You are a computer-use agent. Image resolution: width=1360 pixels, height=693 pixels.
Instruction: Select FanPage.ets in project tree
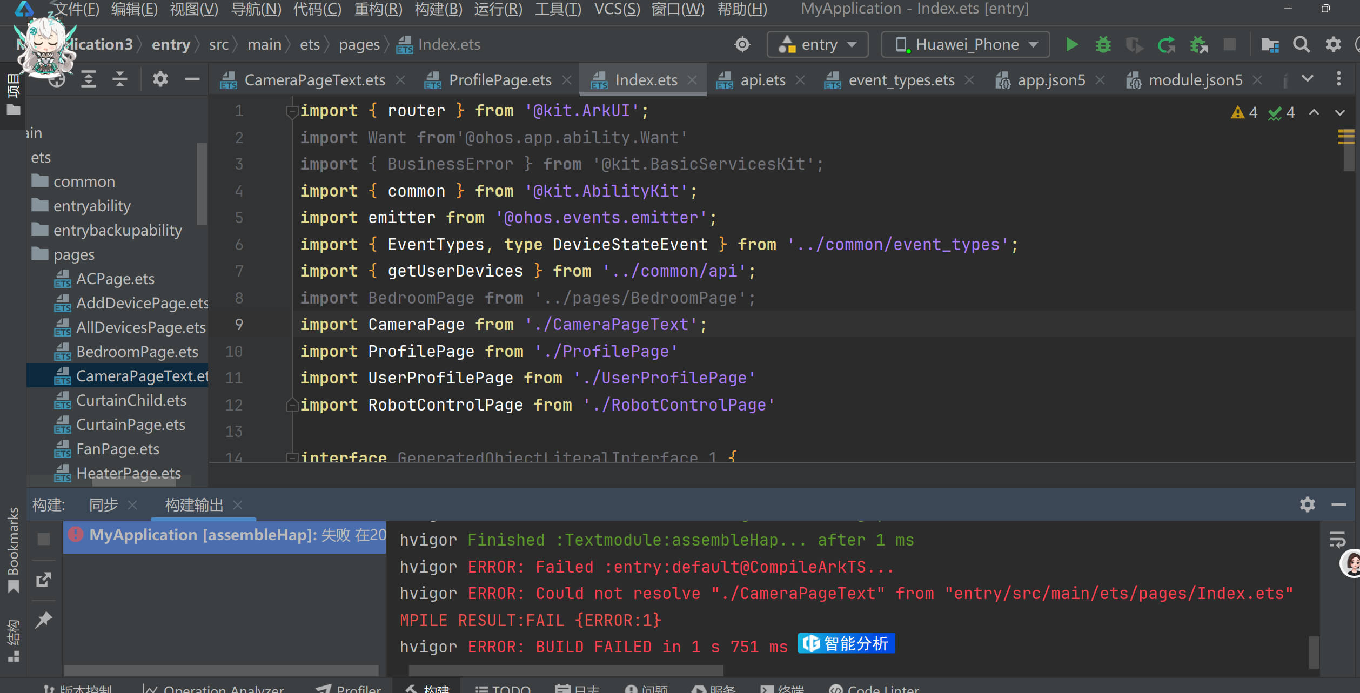click(x=117, y=449)
